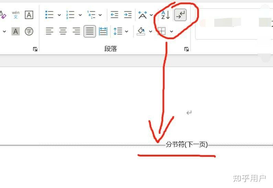This screenshot has width=273, height=188.
Task: Open Paragraph settings dialog launcher
Action: coord(186,49)
